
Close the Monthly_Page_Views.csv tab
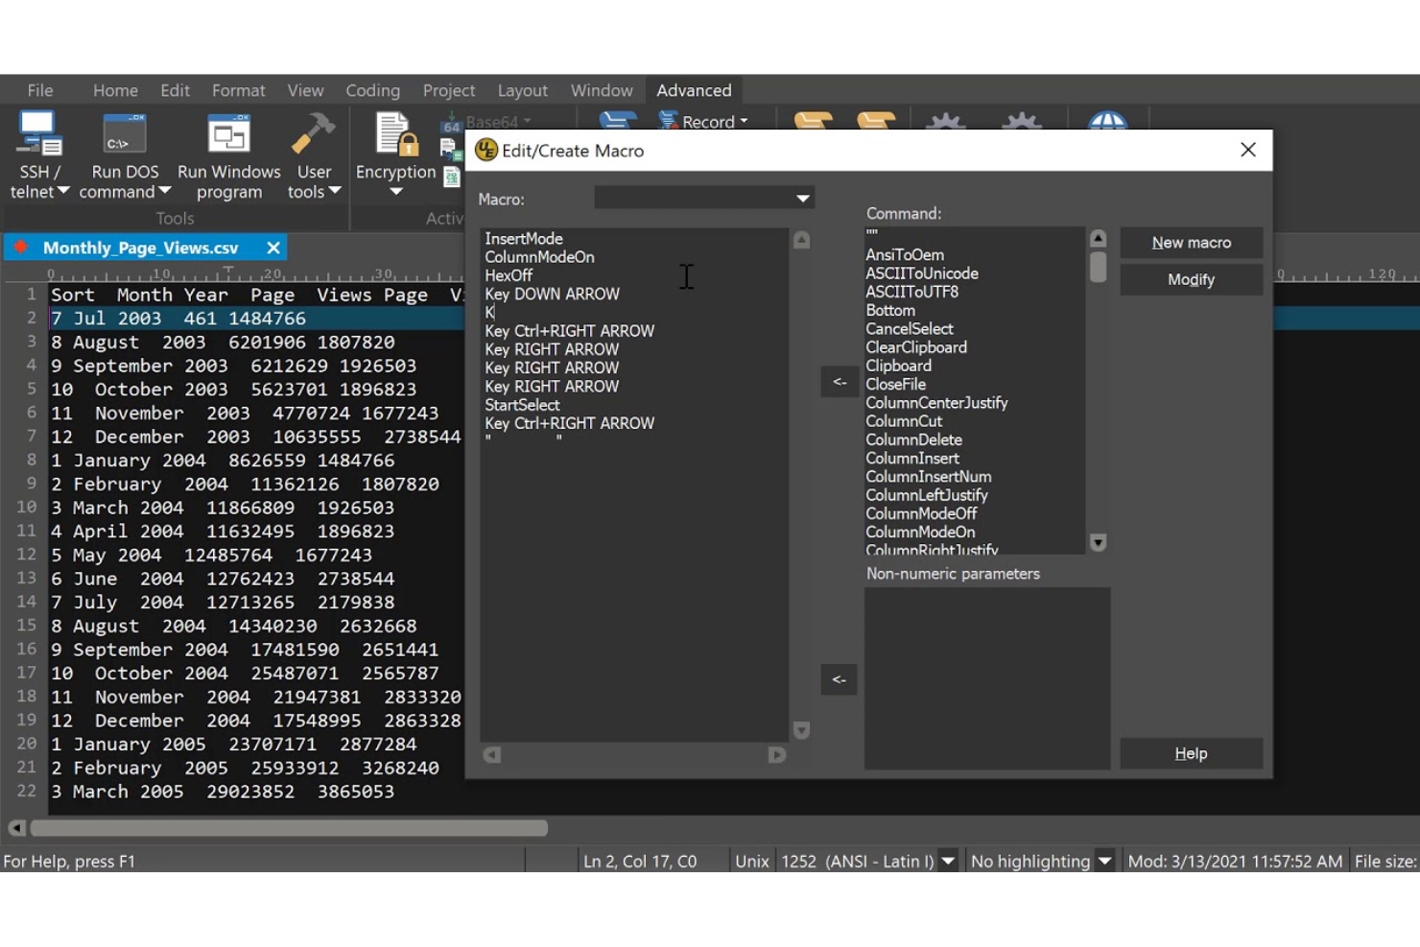pyautogui.click(x=272, y=248)
